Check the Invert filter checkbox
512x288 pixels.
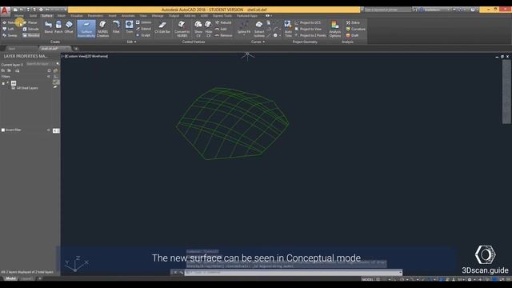pos(3,130)
